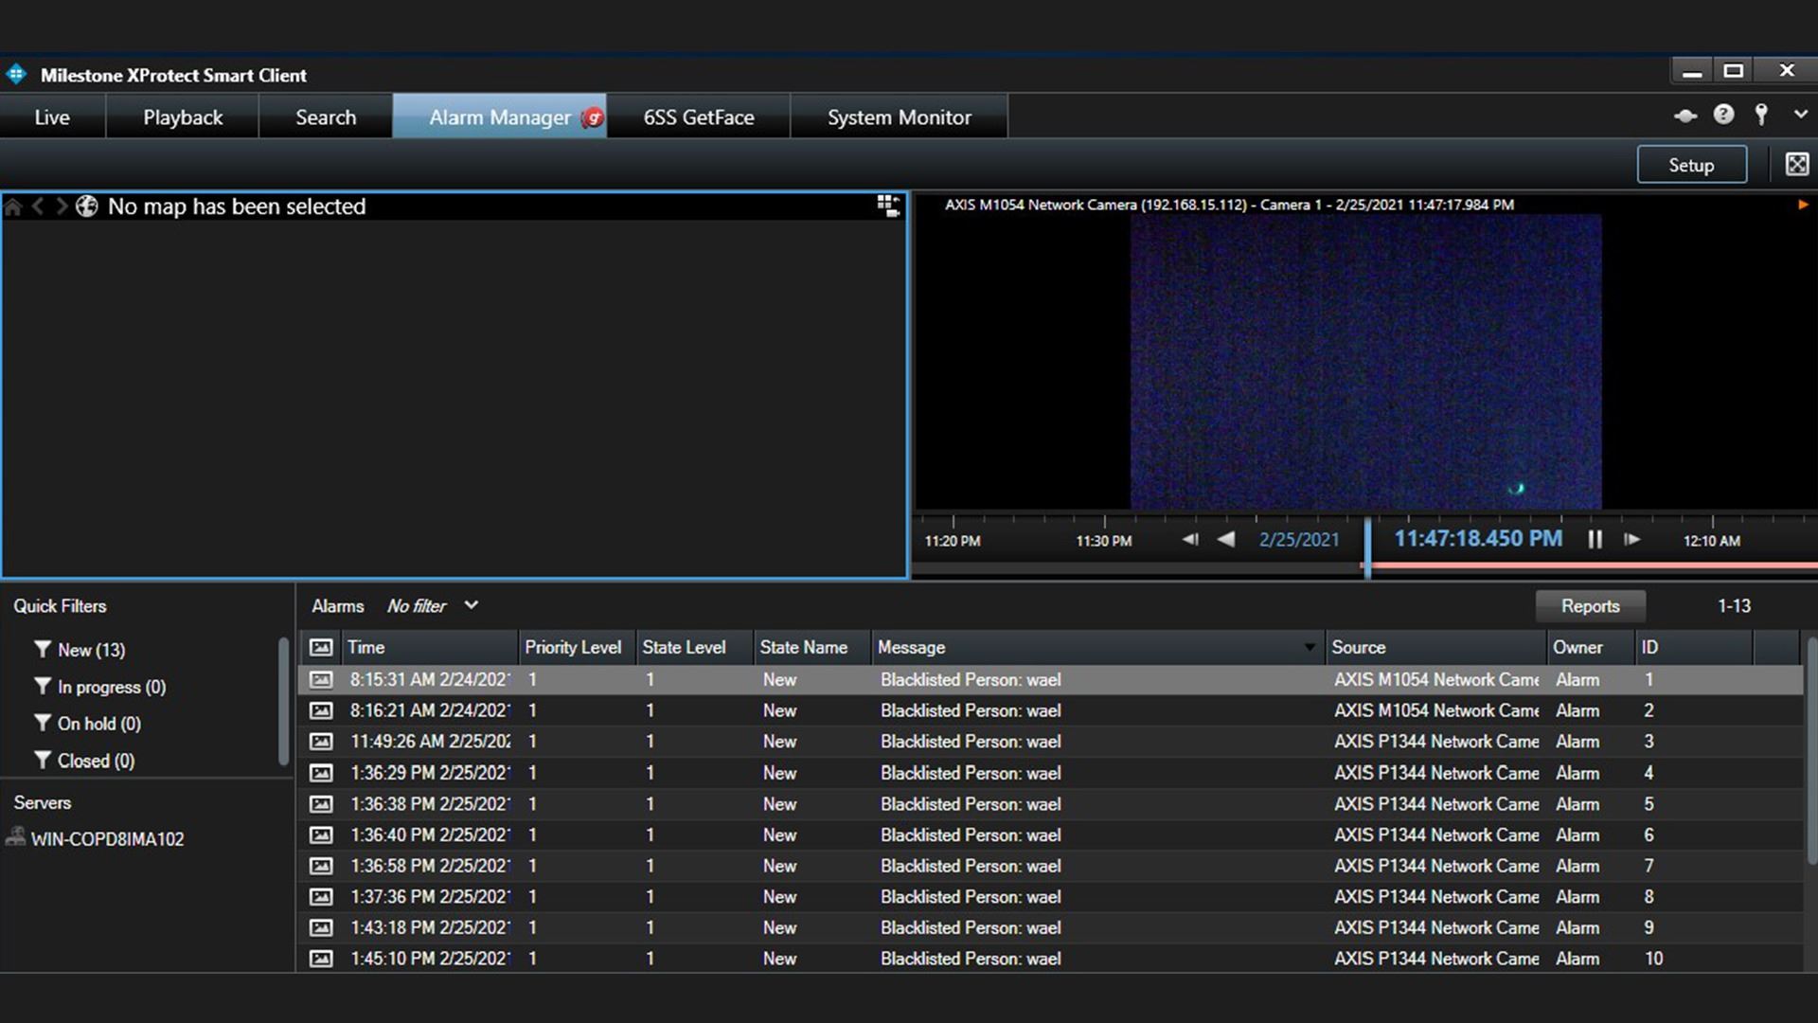This screenshot has height=1023, width=1818.
Task: Click the key-shaped icon in top bar
Action: [x=1761, y=115]
